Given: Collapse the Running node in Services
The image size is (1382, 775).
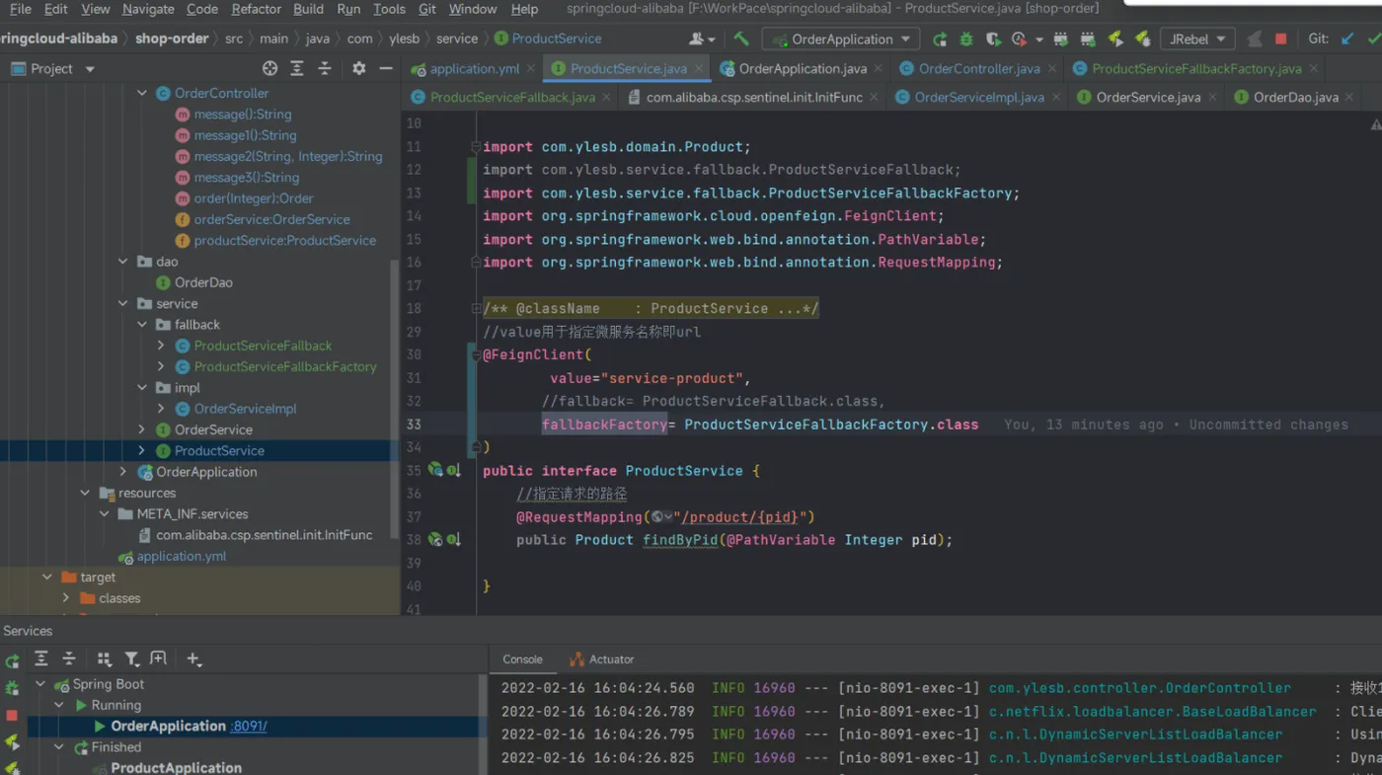Looking at the screenshot, I should pyautogui.click(x=59, y=705).
